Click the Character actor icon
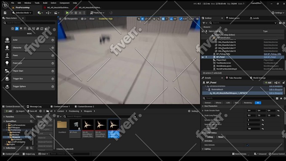This screenshot has height=161, width=286. 7,48
